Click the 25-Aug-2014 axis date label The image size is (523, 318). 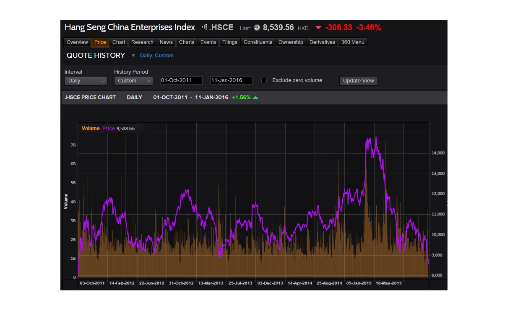[329, 283]
